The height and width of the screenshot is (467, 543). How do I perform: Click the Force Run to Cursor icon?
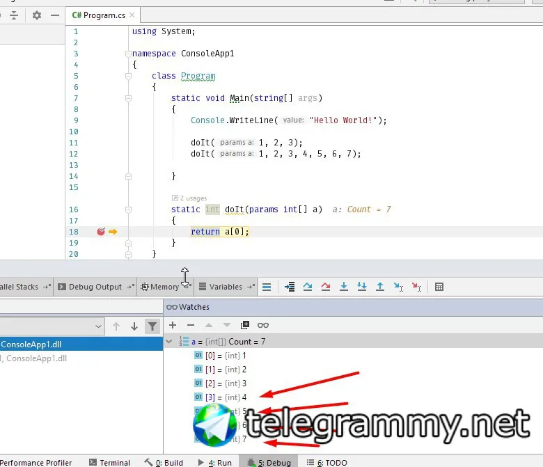(x=416, y=287)
